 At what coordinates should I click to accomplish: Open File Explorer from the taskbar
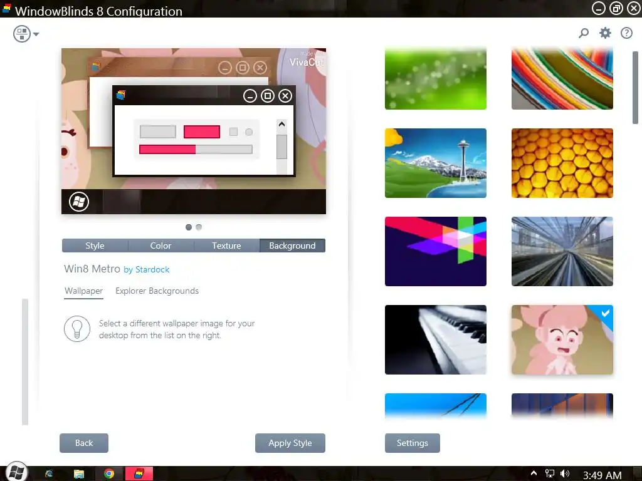pyautogui.click(x=79, y=473)
